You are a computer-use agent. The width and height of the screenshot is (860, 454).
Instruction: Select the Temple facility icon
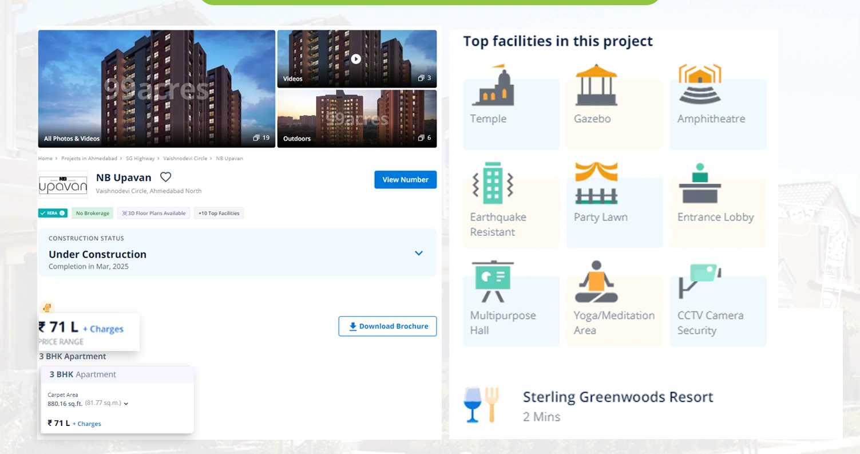click(x=493, y=86)
